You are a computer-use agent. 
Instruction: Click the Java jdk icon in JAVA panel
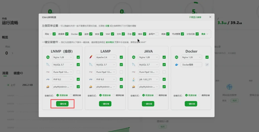(134, 79)
